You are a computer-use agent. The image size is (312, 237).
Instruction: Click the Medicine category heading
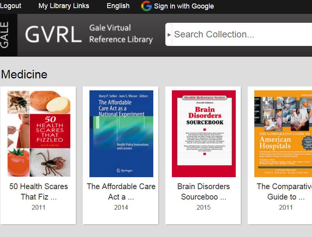point(24,74)
